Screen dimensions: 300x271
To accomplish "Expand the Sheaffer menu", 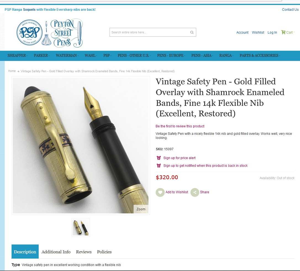I will pyautogui.click(x=17, y=56).
